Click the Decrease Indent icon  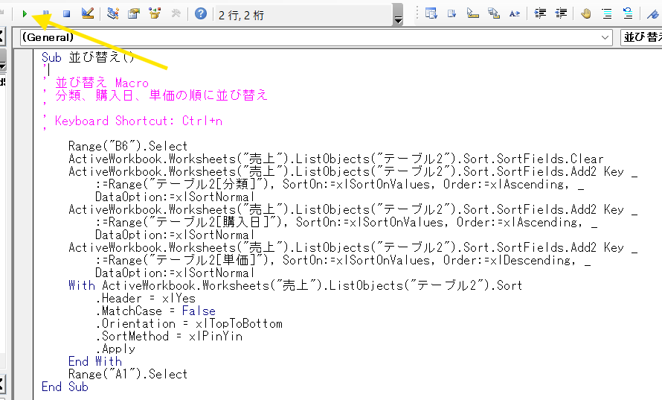(561, 13)
